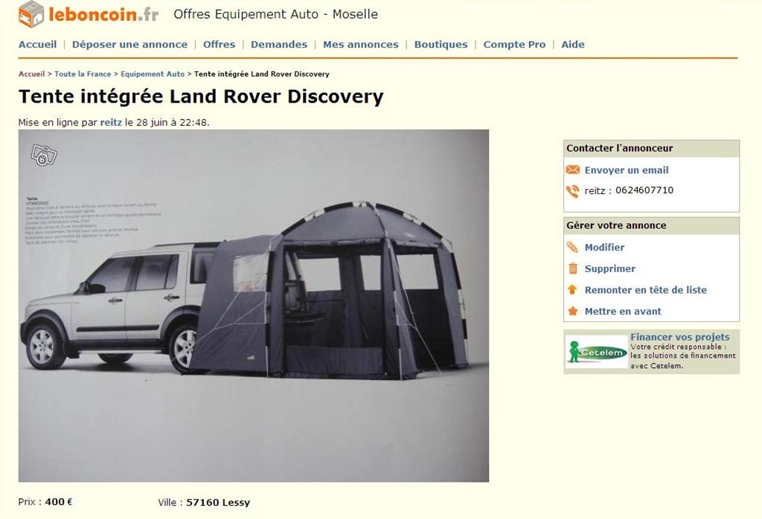Open the Cetelem logo advertisement

[598, 352]
